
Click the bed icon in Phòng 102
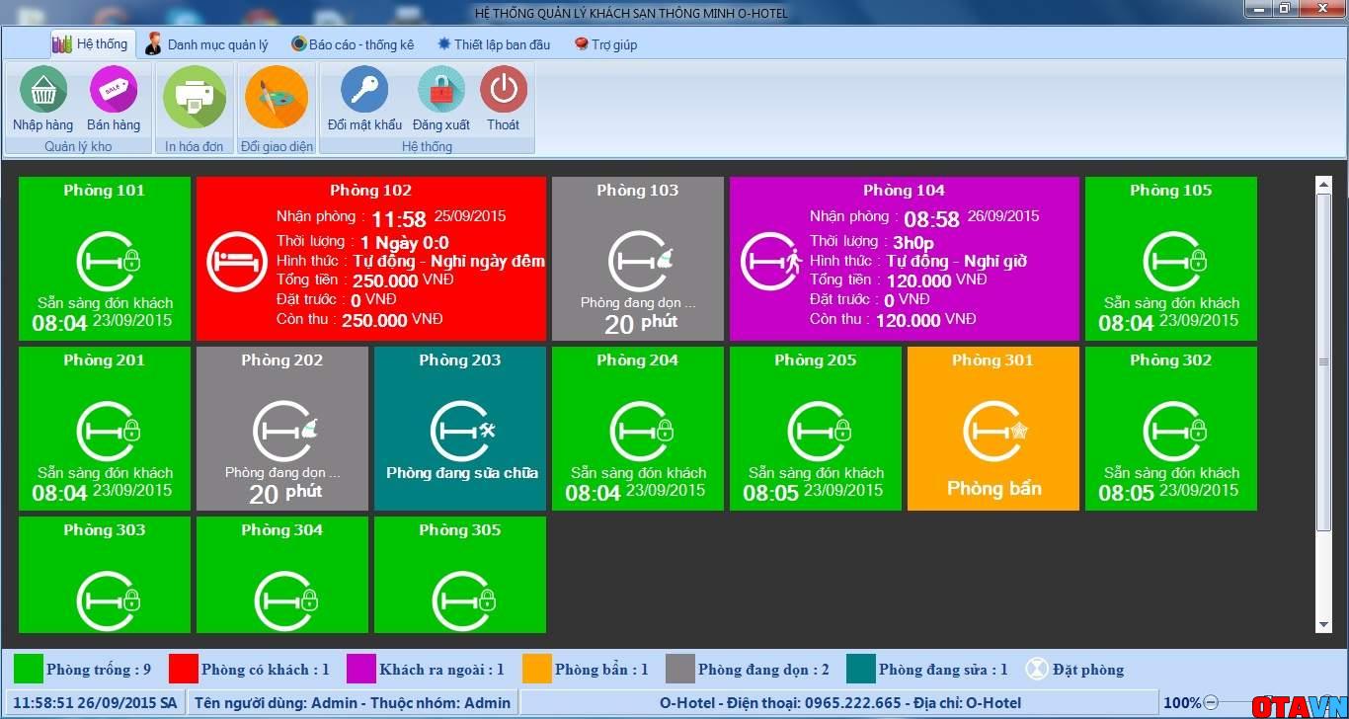236,262
